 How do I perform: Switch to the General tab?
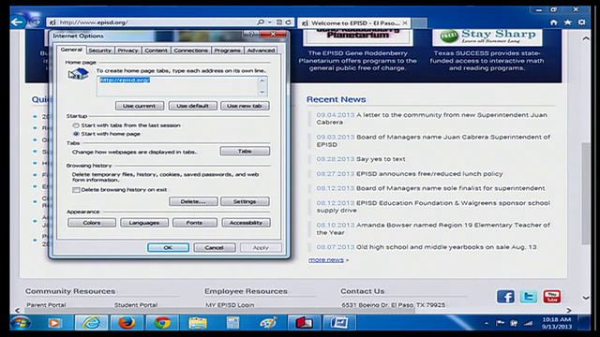71,50
